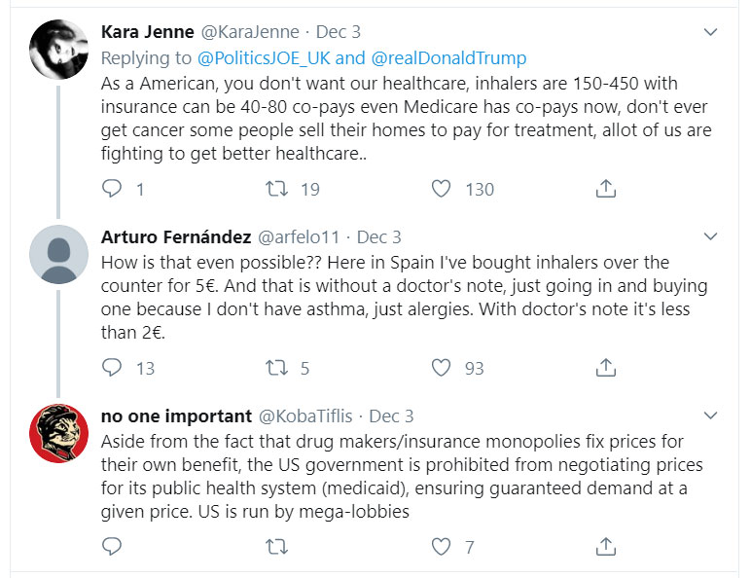Viewport: 751px width, 578px height.
Task: Like the tweet from KobaTiflis
Action: [x=442, y=547]
